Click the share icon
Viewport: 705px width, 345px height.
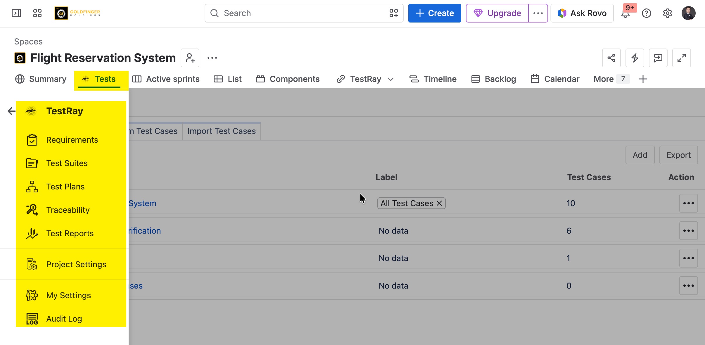point(611,58)
